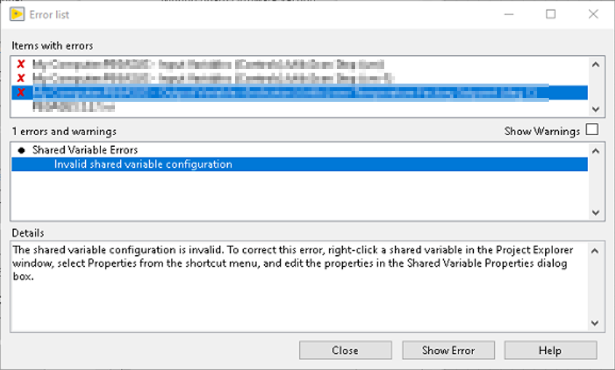615x370 pixels.
Task: Click the up arrow in the items list scrollbar
Action: pos(595,65)
